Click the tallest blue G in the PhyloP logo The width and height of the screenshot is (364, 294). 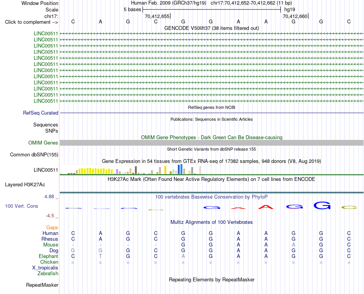[x=322, y=205]
